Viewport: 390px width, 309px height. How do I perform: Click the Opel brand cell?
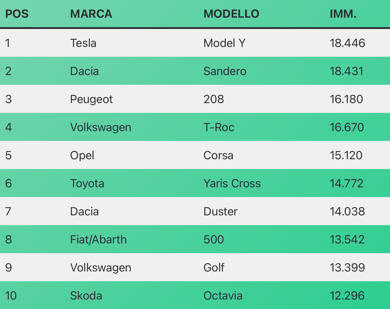click(x=82, y=156)
